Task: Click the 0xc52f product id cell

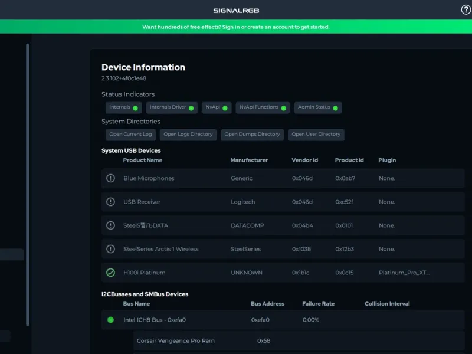Action: pyautogui.click(x=345, y=202)
